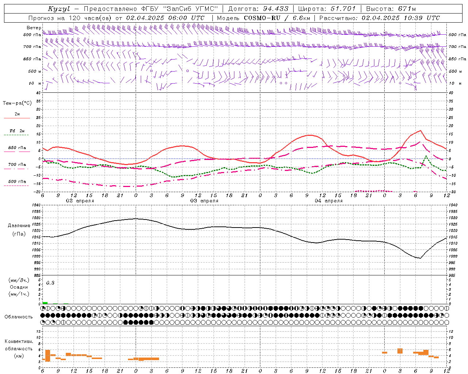468x374 pixels.
Task: Click the Модель COSMO-RU / 6.6км label
Action: [x=264, y=18]
